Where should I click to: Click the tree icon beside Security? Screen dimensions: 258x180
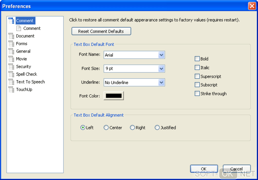[x=11, y=67]
